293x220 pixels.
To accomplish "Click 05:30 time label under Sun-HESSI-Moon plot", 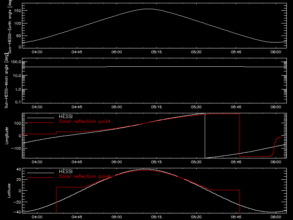I will tap(196, 107).
